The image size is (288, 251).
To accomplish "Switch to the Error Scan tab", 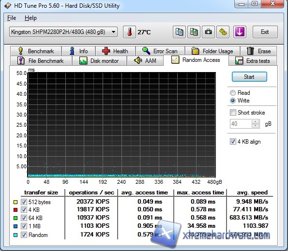I will [160, 51].
